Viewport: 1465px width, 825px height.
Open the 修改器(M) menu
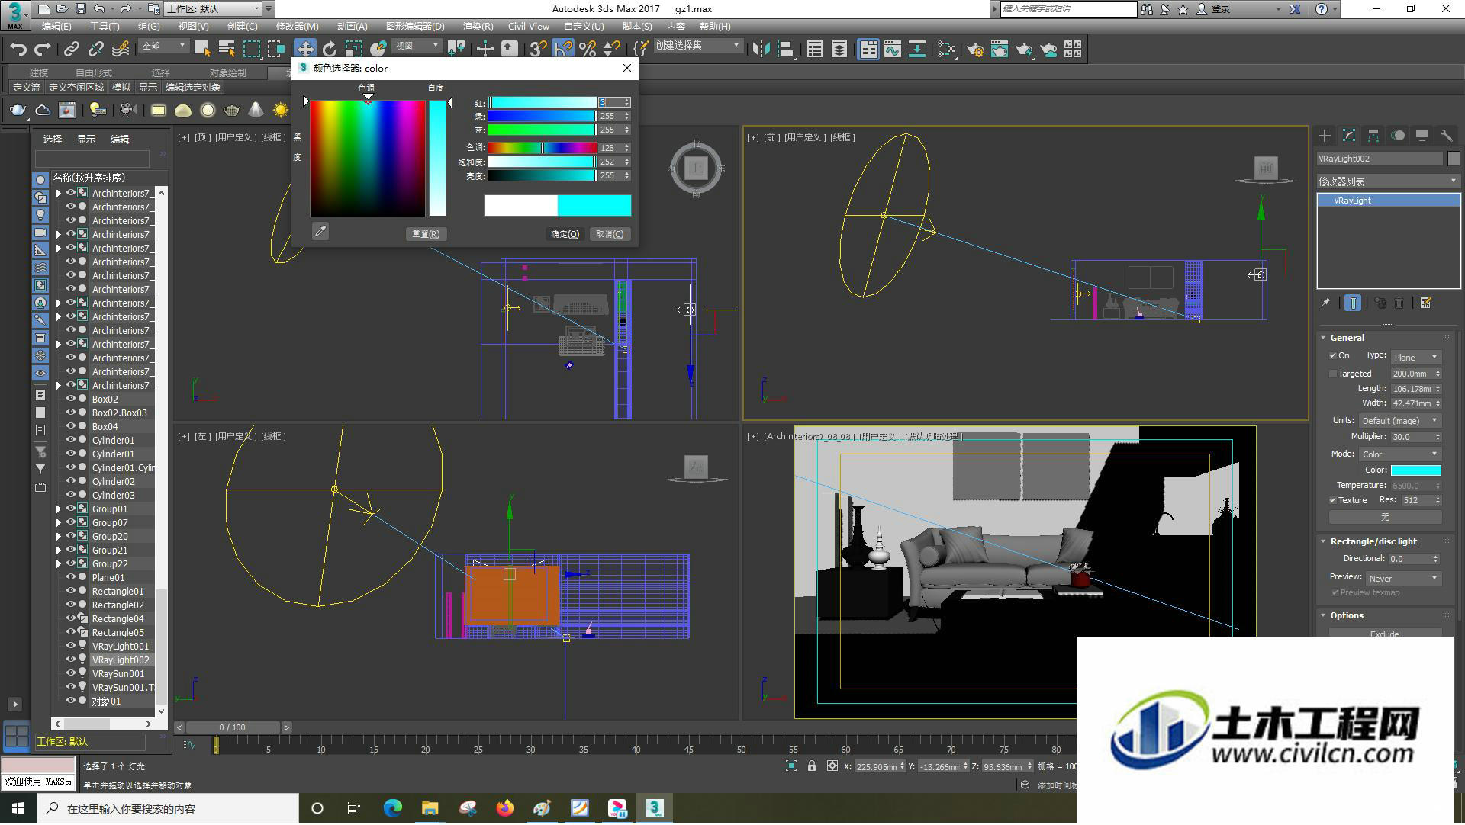[297, 26]
